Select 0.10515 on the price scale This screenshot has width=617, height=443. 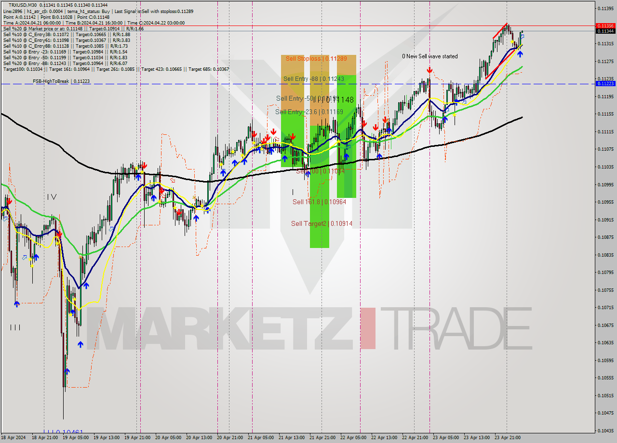[x=605, y=395]
